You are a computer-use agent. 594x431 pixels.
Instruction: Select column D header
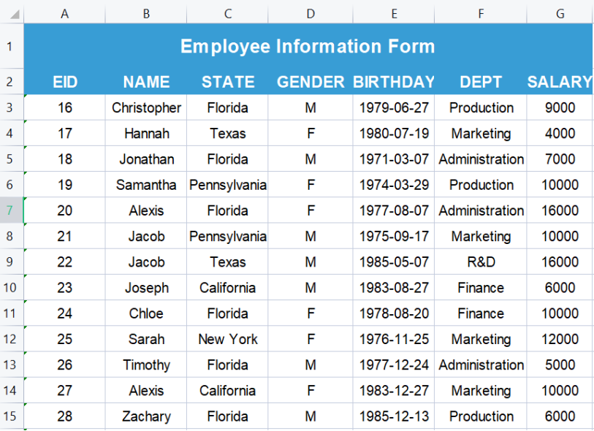[x=311, y=14]
